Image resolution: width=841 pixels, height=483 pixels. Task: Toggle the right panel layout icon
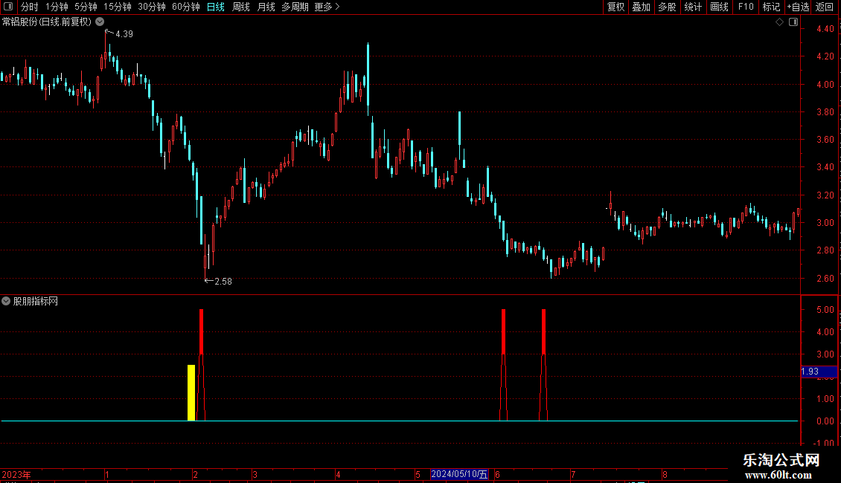793,22
